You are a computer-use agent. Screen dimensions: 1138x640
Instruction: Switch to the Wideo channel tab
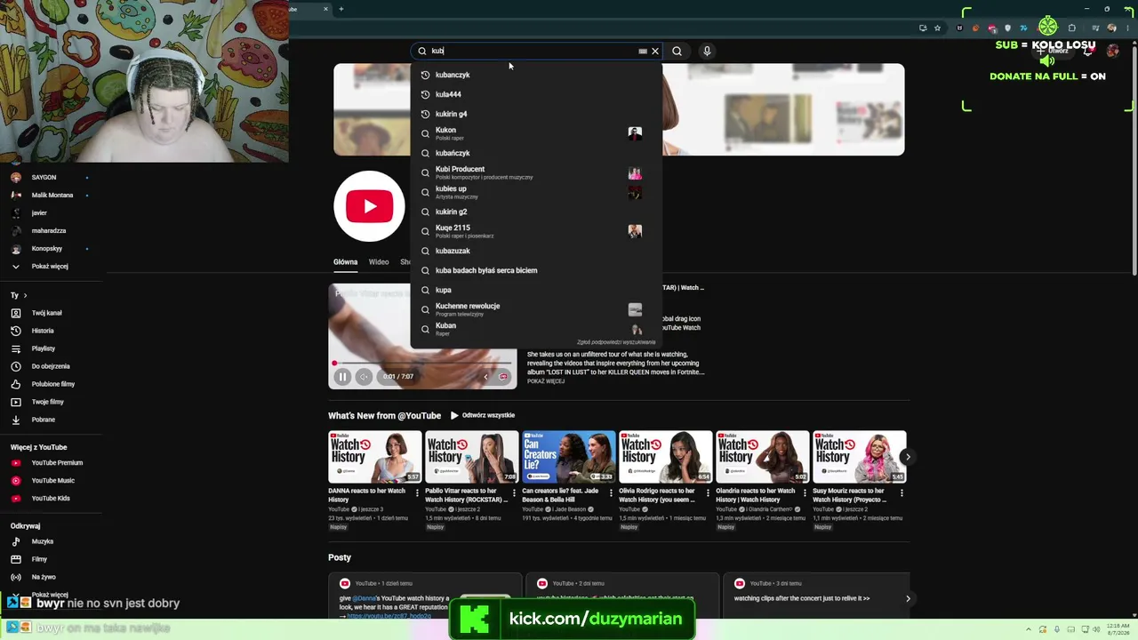pos(379,262)
